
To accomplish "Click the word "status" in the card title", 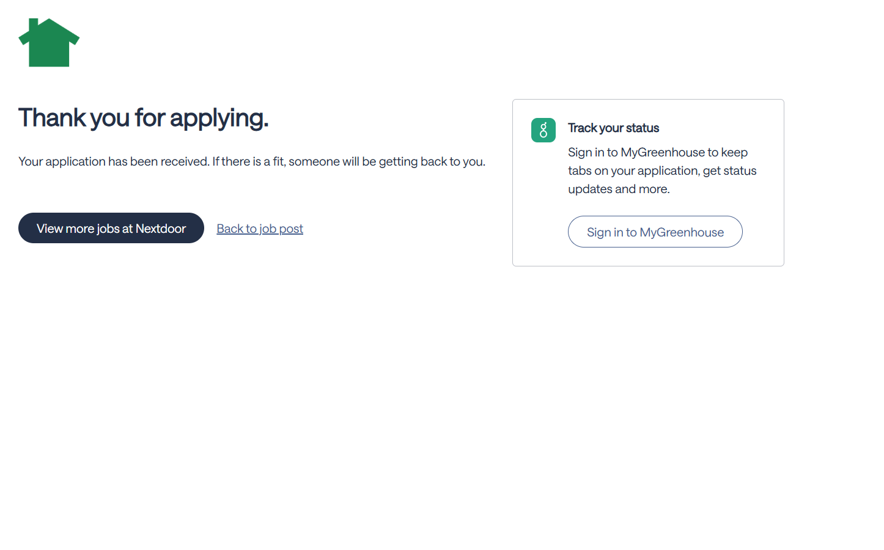I will [x=643, y=128].
